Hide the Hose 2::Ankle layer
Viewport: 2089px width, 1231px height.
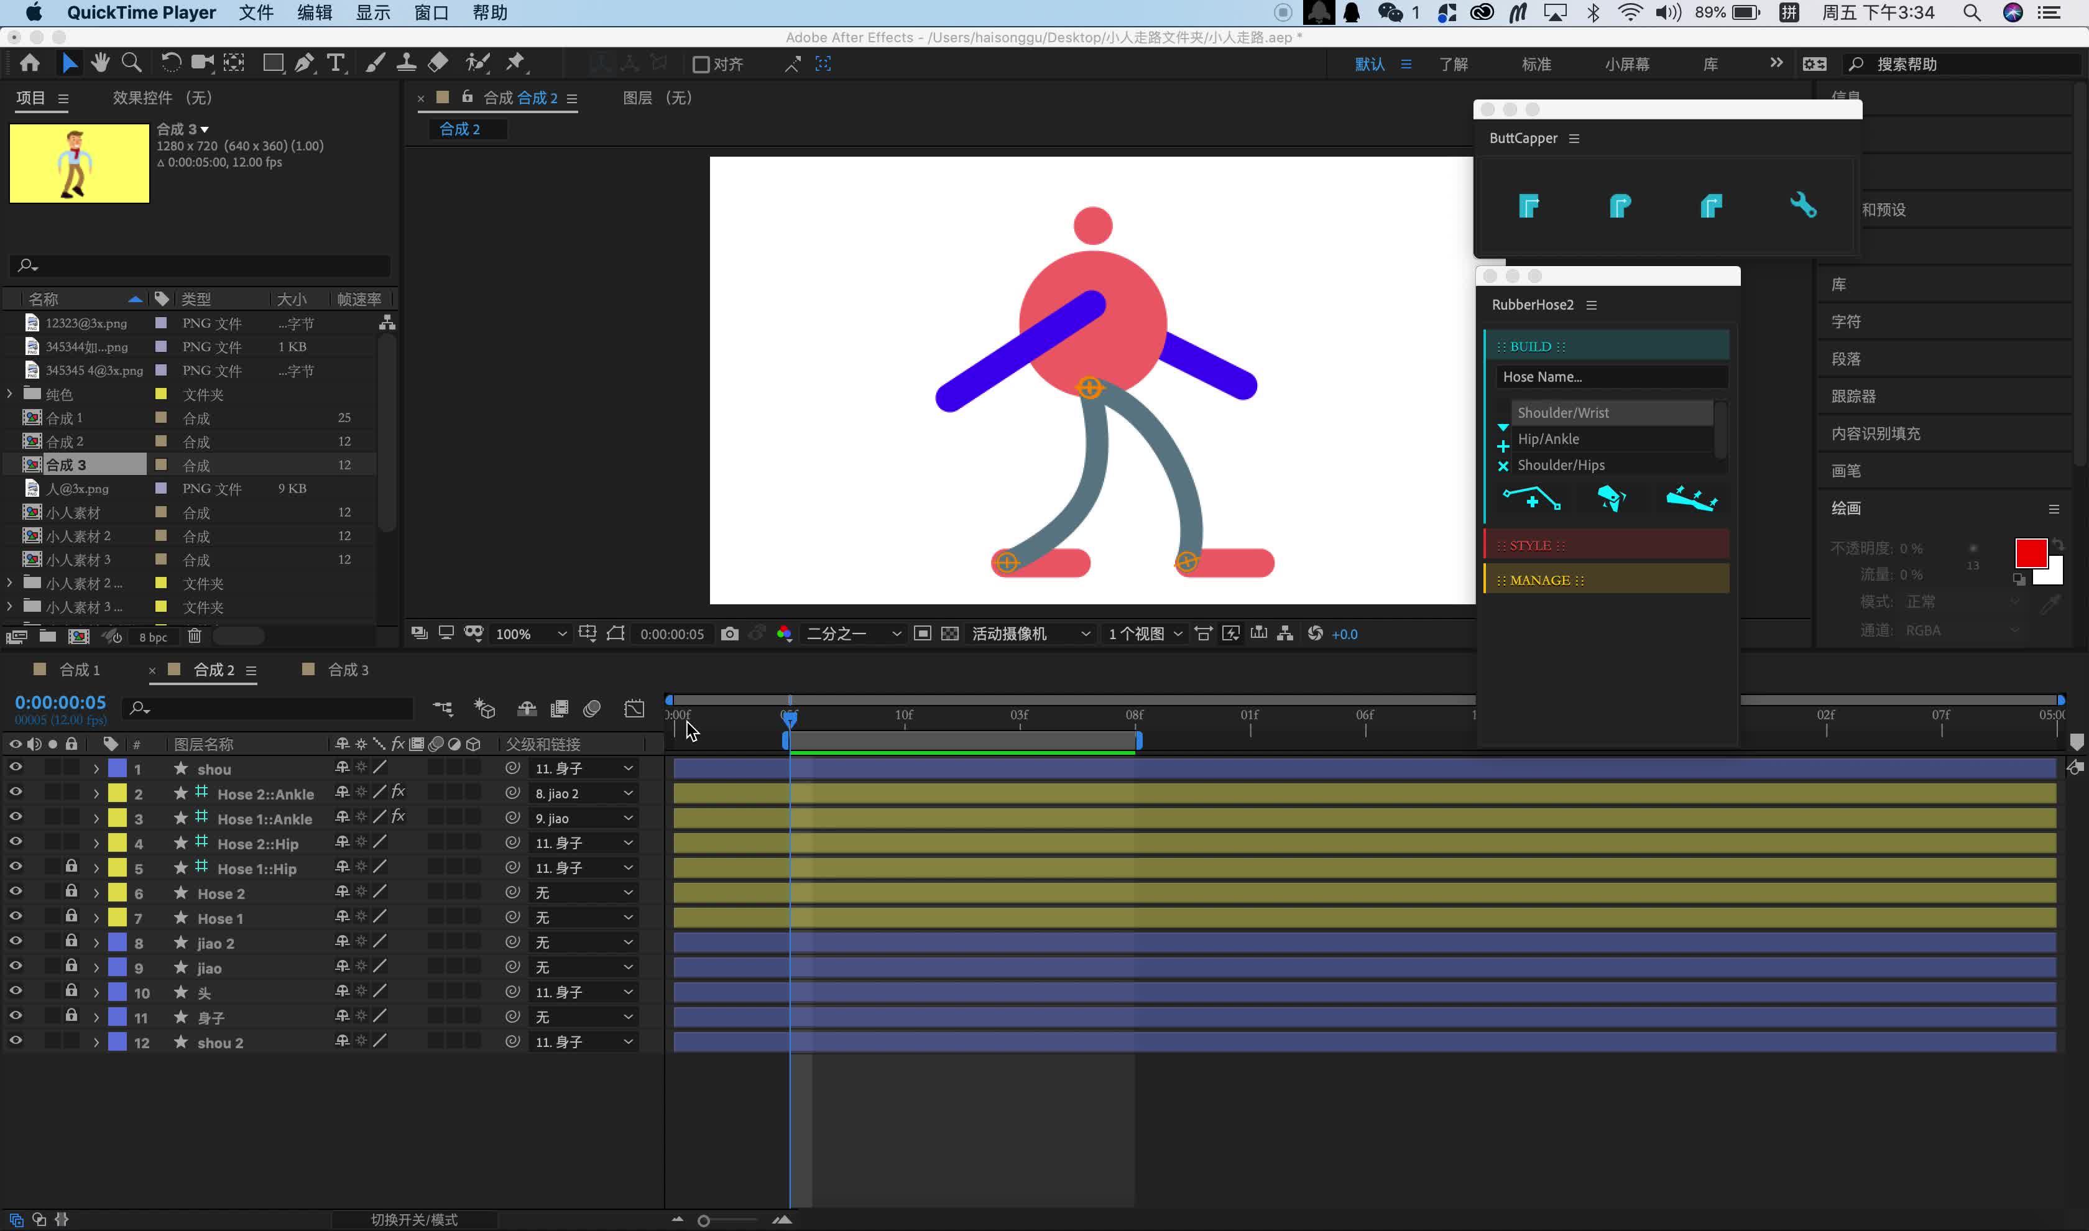[15, 793]
